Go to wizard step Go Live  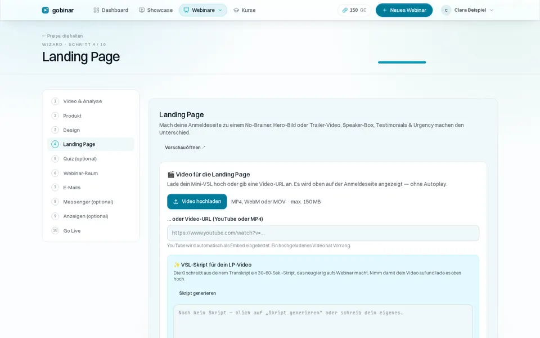pos(91,230)
